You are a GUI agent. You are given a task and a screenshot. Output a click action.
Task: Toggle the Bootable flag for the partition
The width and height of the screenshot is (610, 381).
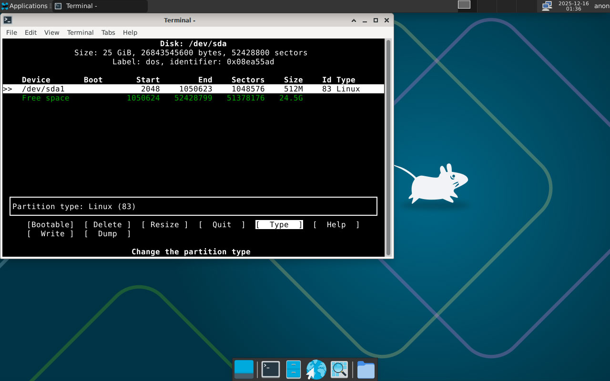tap(51, 225)
